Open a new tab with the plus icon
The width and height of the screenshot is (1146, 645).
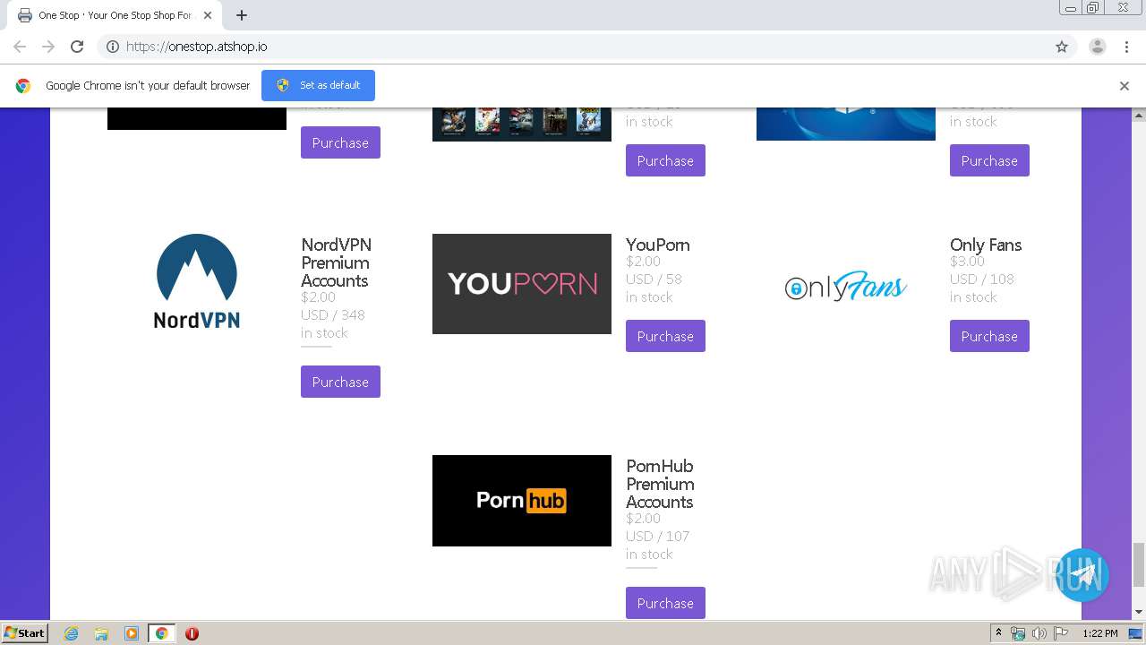tap(242, 15)
